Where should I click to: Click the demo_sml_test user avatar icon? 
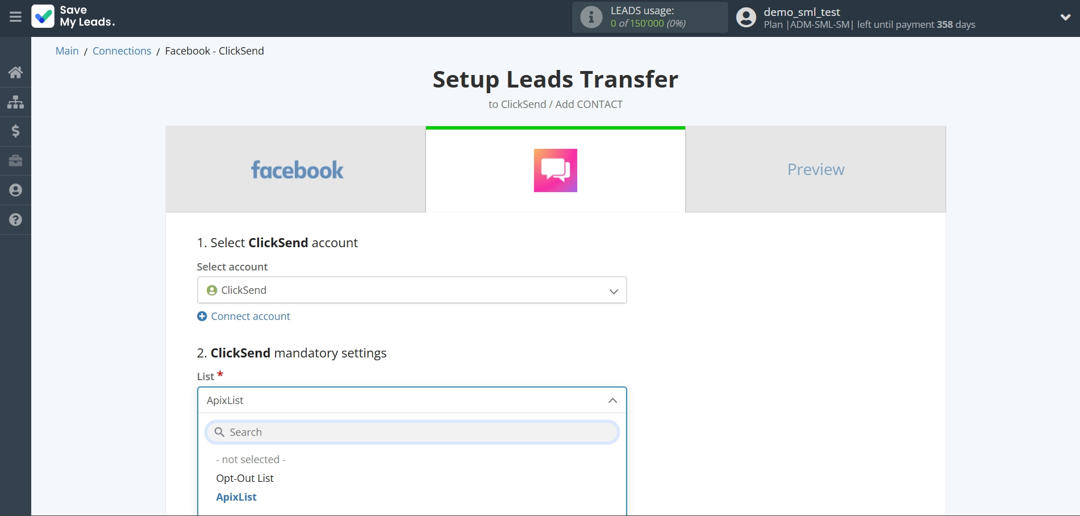click(x=746, y=17)
